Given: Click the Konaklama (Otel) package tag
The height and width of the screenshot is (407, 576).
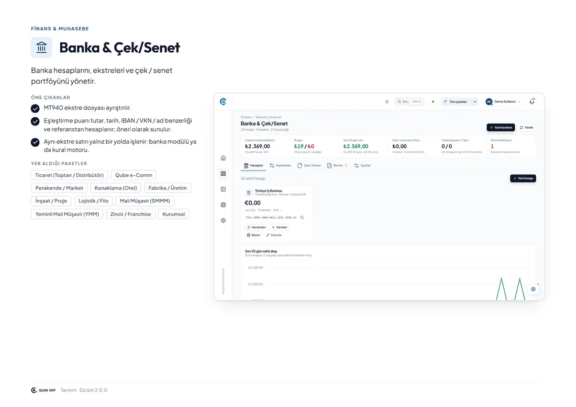Looking at the screenshot, I should (x=116, y=188).
